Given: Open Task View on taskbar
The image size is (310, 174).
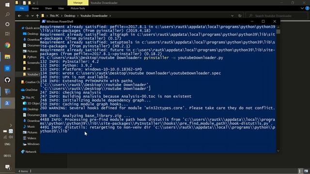Looking at the screenshot, I should (x=7, y=34).
